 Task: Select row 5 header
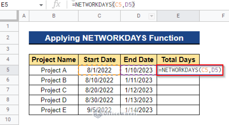tap(9, 70)
